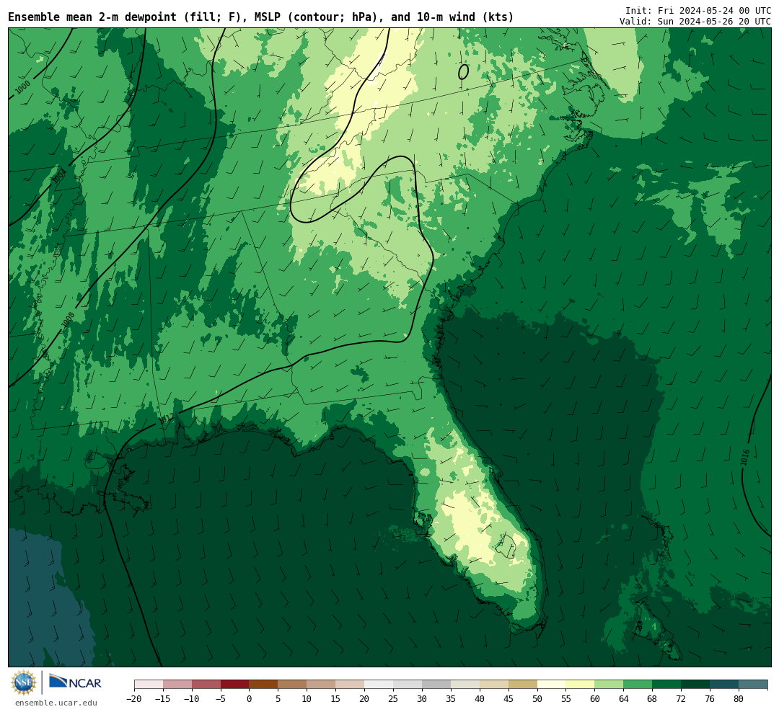Pick the colorbar swatch between 20 and 25
The height and width of the screenshot is (712, 779).
pos(379,685)
